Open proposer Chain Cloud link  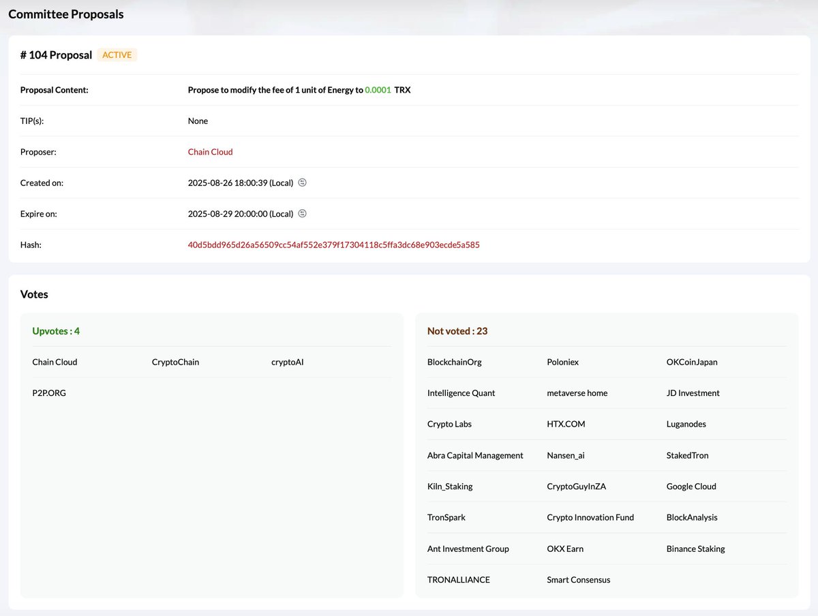click(210, 152)
